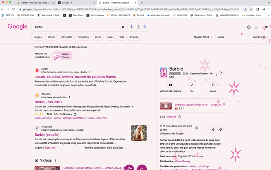Image resolution: width=271 pixels, height=170 pixels.
Task: Open Barbie - film 2023 result
Action: (x=48, y=102)
